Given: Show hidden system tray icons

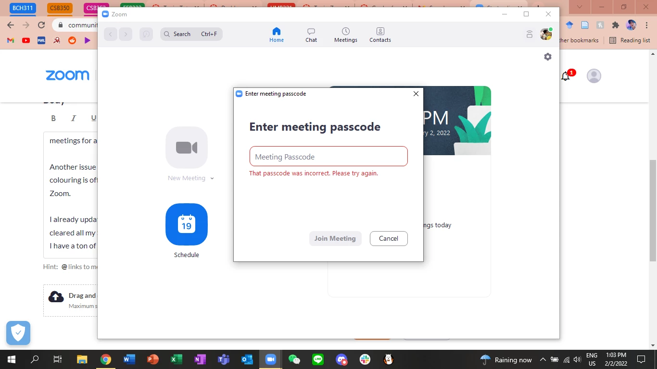Looking at the screenshot, I should tap(543, 359).
